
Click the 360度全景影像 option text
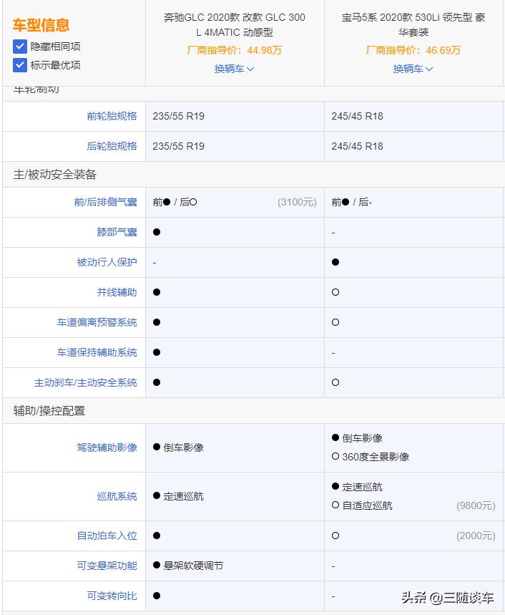(376, 457)
